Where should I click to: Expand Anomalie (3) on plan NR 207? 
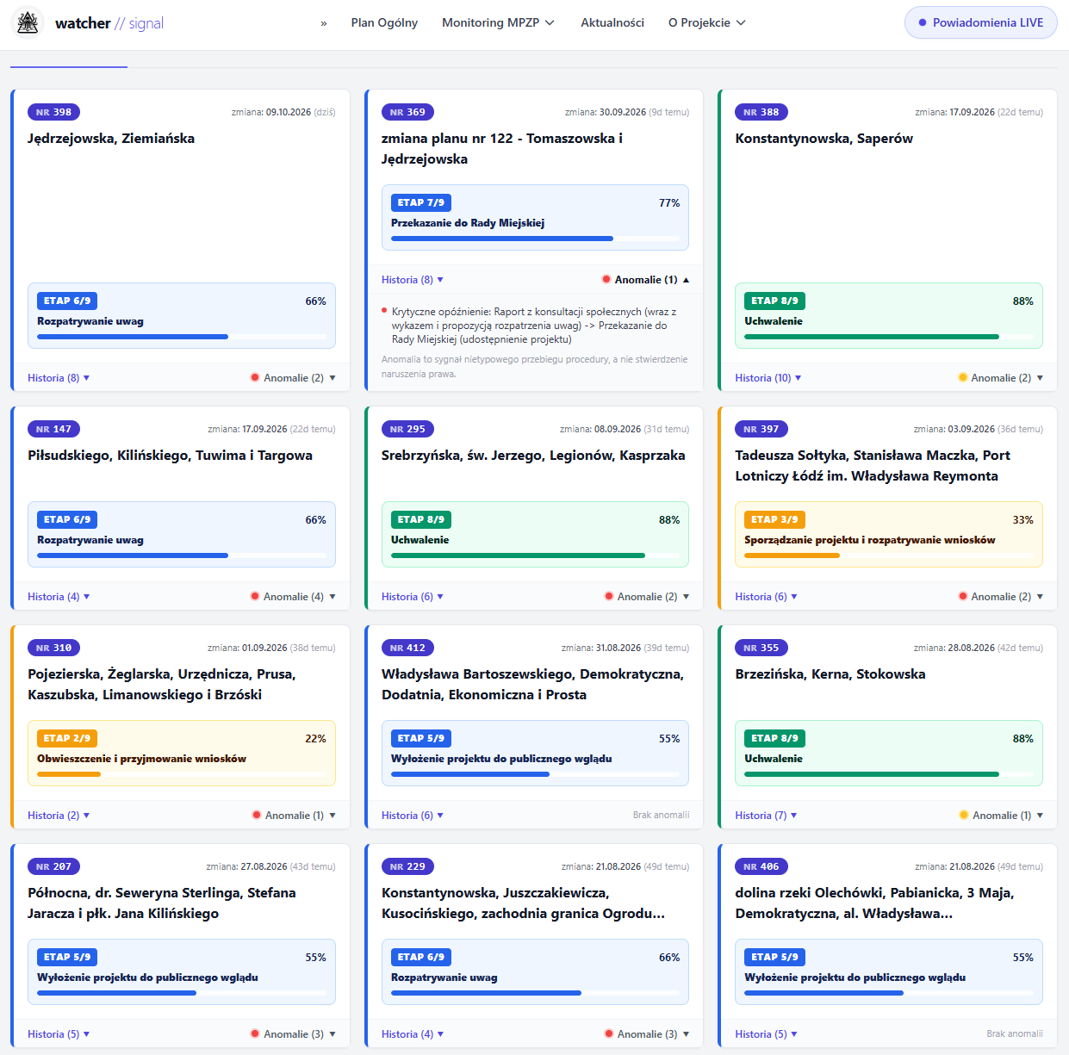[x=293, y=1034]
